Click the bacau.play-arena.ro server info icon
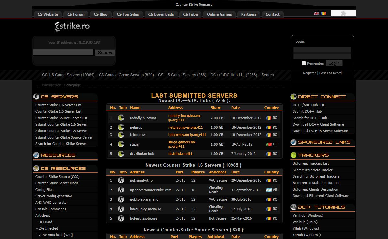388x239 pixels. click(x=121, y=209)
